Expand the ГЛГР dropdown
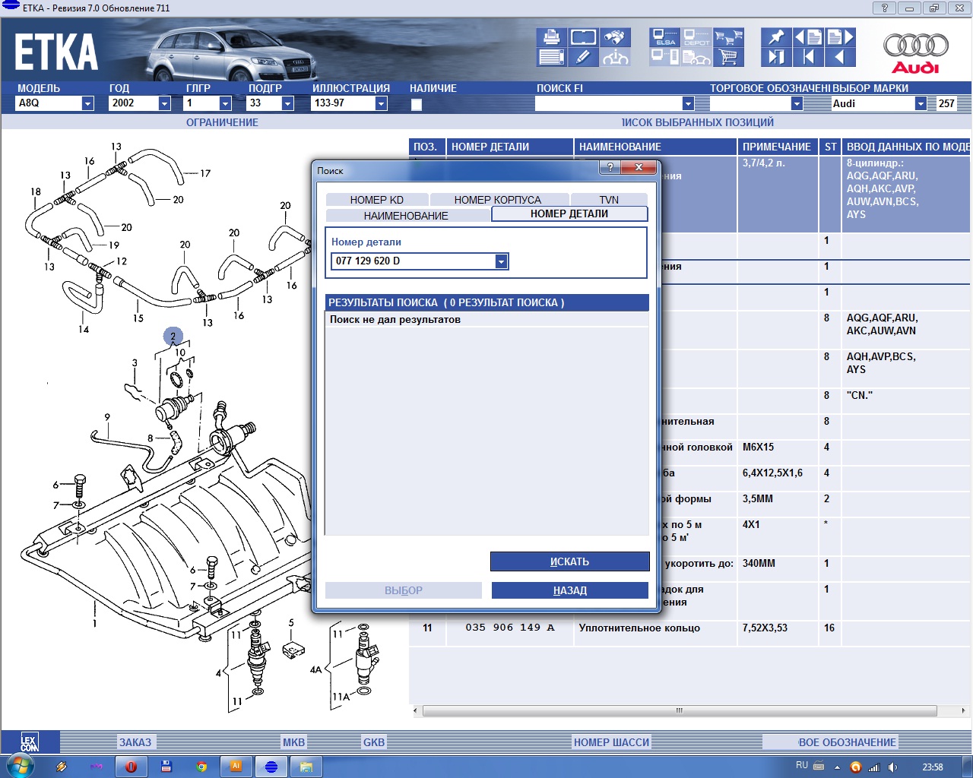This screenshot has width=973, height=778. pos(225,103)
